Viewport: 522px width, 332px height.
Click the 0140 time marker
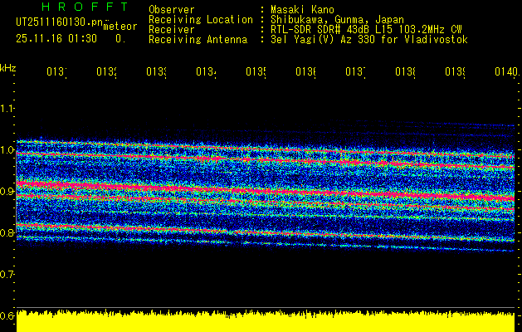(x=505, y=73)
